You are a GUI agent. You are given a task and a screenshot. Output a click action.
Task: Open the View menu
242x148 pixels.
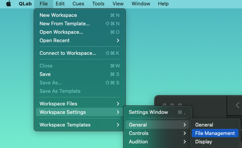(x=118, y=3)
